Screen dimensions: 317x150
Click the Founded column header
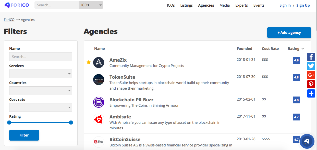[x=245, y=49]
